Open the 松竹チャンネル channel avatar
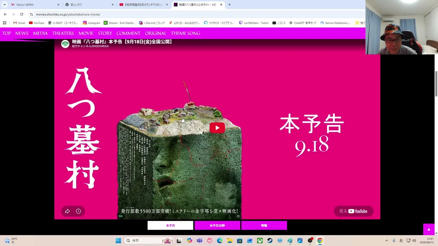This screenshot has width=438, height=246. [x=65, y=44]
